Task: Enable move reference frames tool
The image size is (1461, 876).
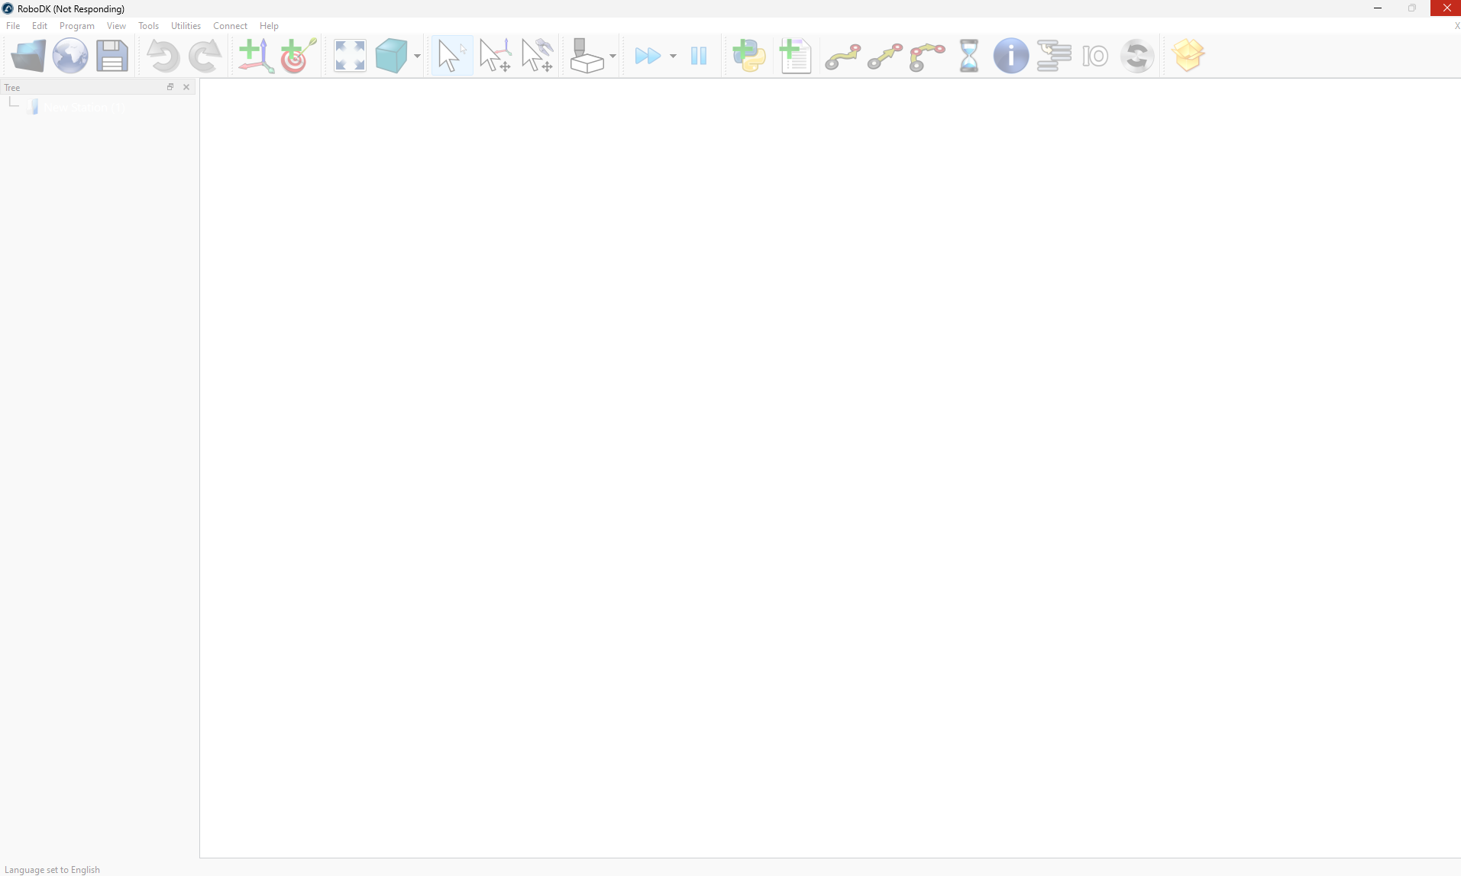Action: tap(495, 56)
